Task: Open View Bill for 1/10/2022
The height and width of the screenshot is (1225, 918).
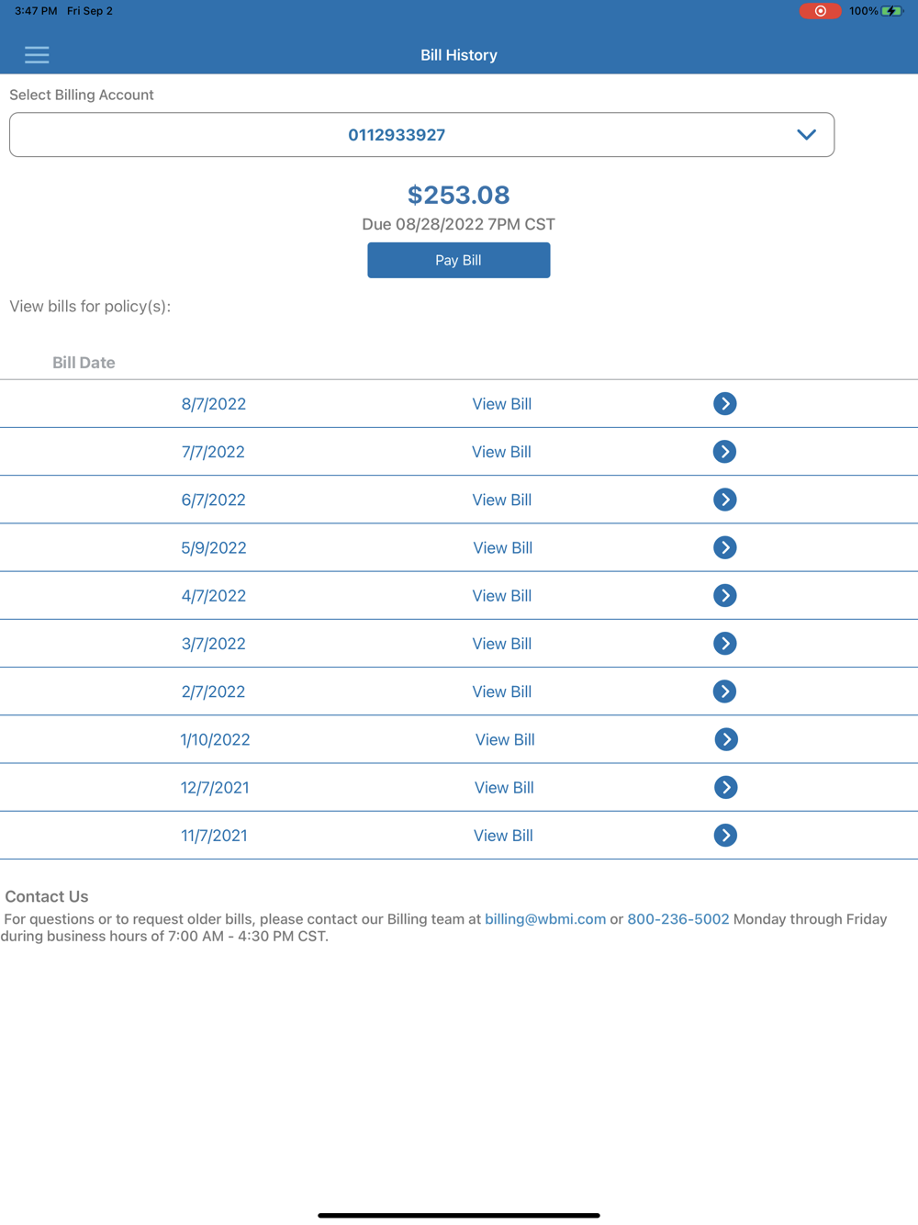Action: tap(505, 739)
